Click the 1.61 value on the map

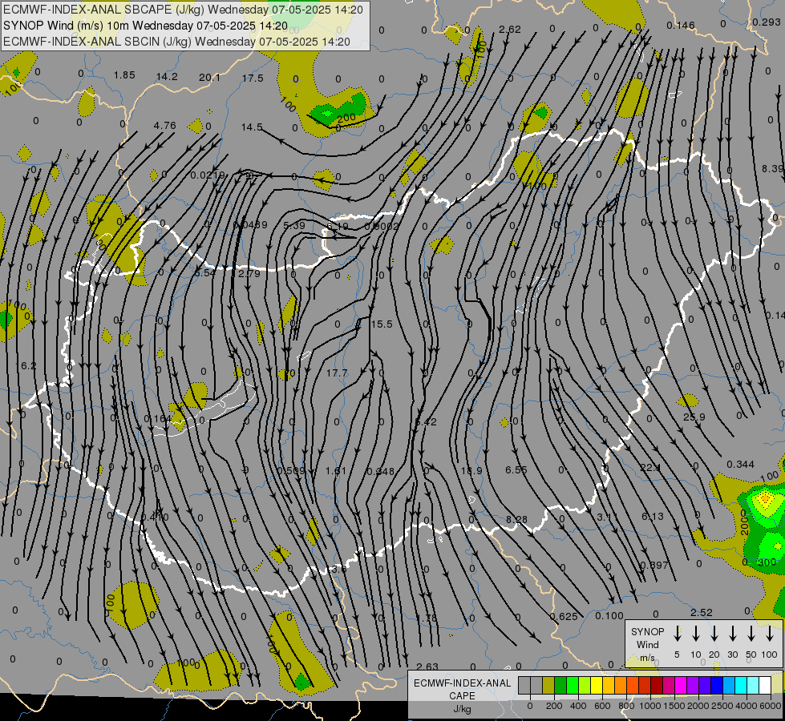[336, 471]
